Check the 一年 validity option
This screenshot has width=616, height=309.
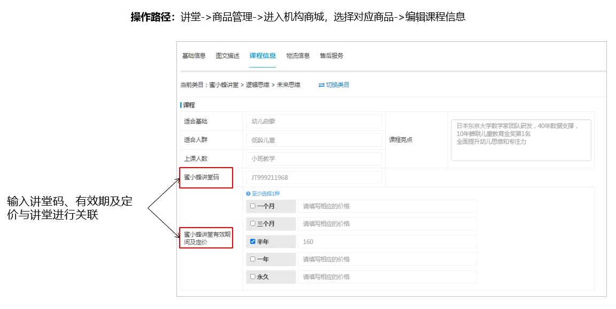(253, 259)
